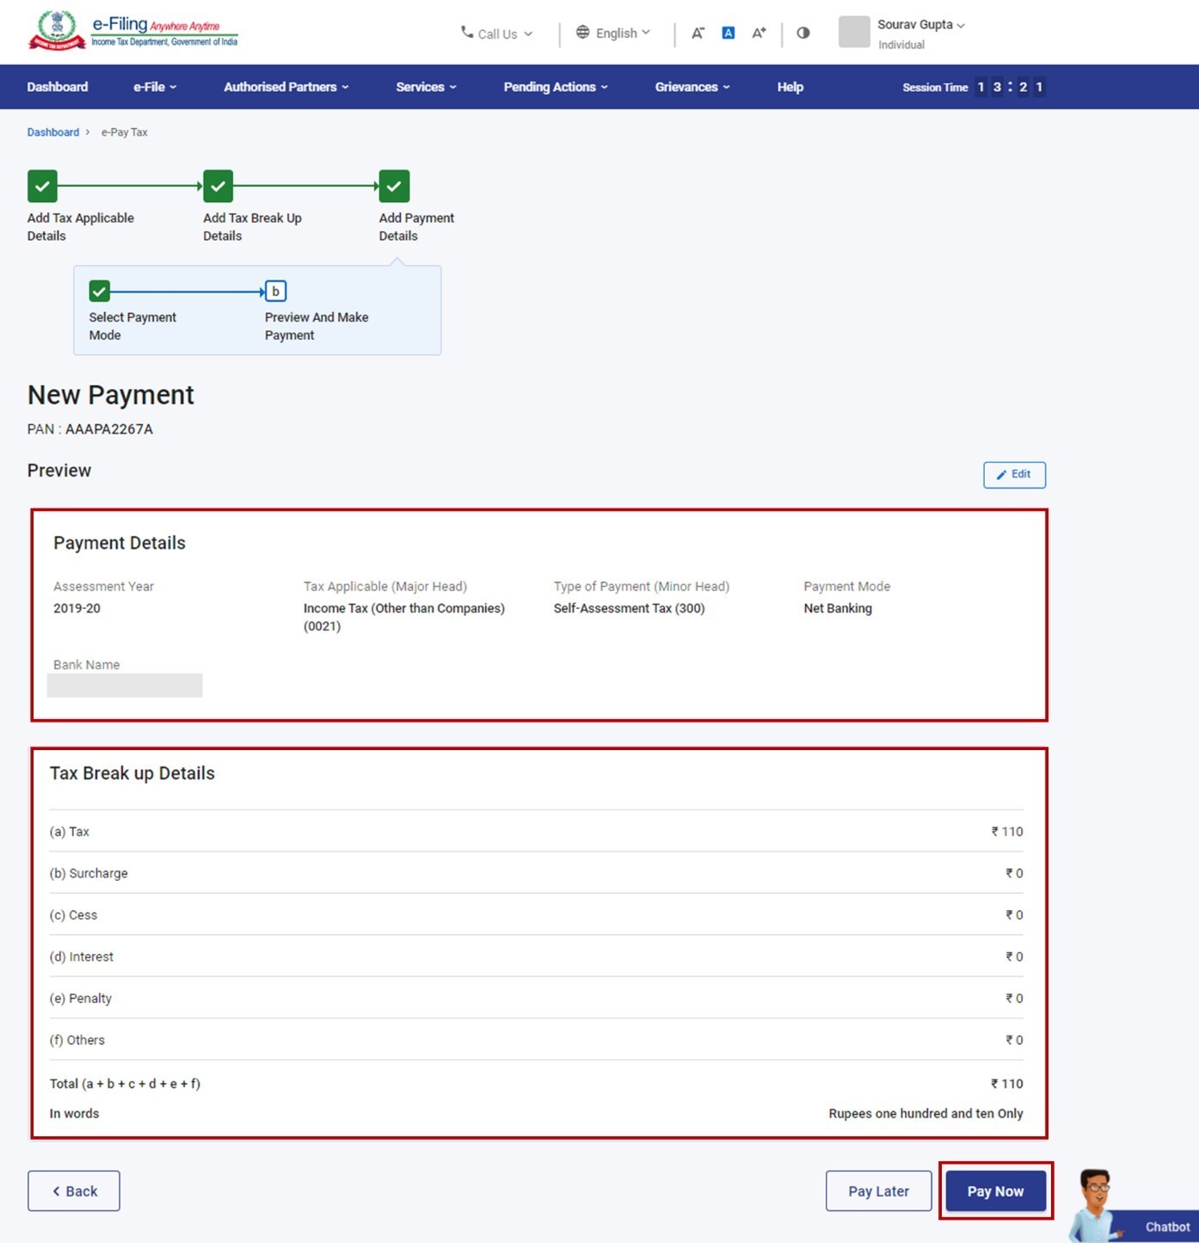Open the English language dropdown

point(612,33)
